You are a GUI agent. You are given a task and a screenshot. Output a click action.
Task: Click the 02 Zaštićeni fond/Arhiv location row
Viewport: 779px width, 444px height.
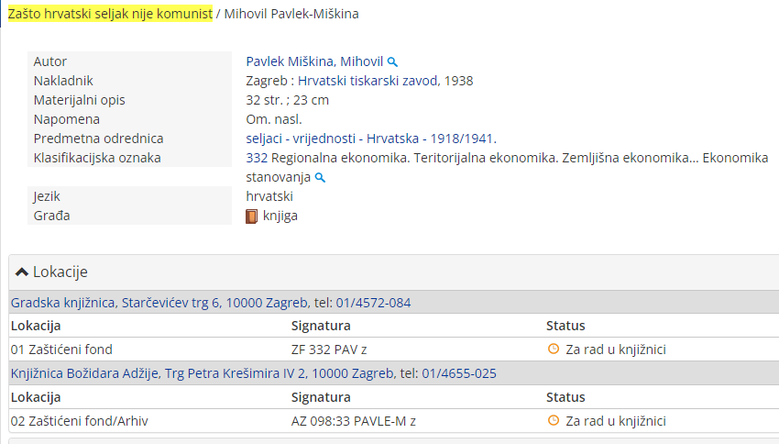[80, 421]
